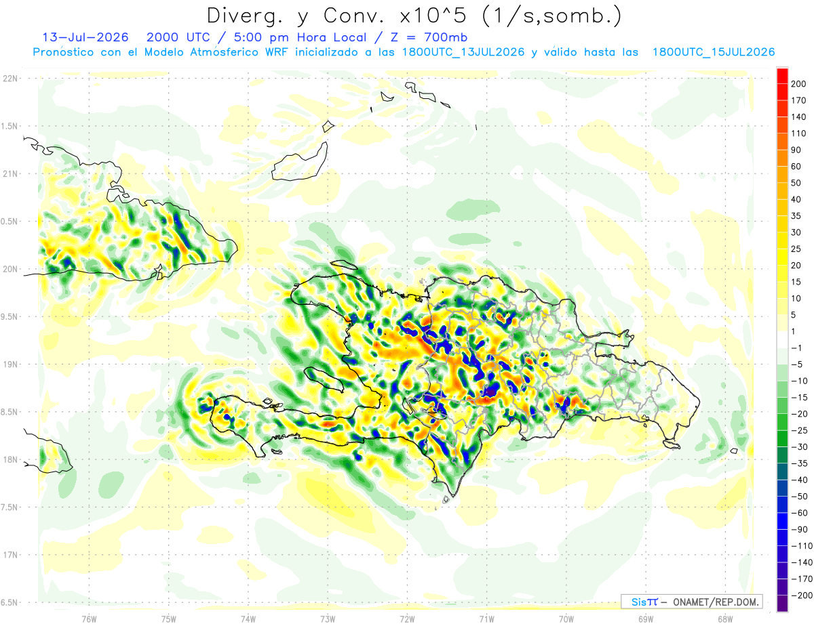Click the green colorbar segment between -25 and -30
Viewport: 814px width, 628px height.
point(782,439)
